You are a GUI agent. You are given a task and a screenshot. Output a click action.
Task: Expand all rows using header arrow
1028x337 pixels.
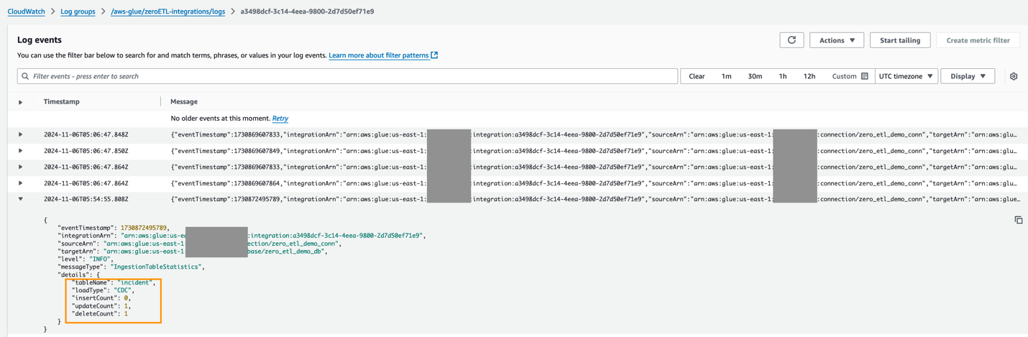pyautogui.click(x=20, y=102)
